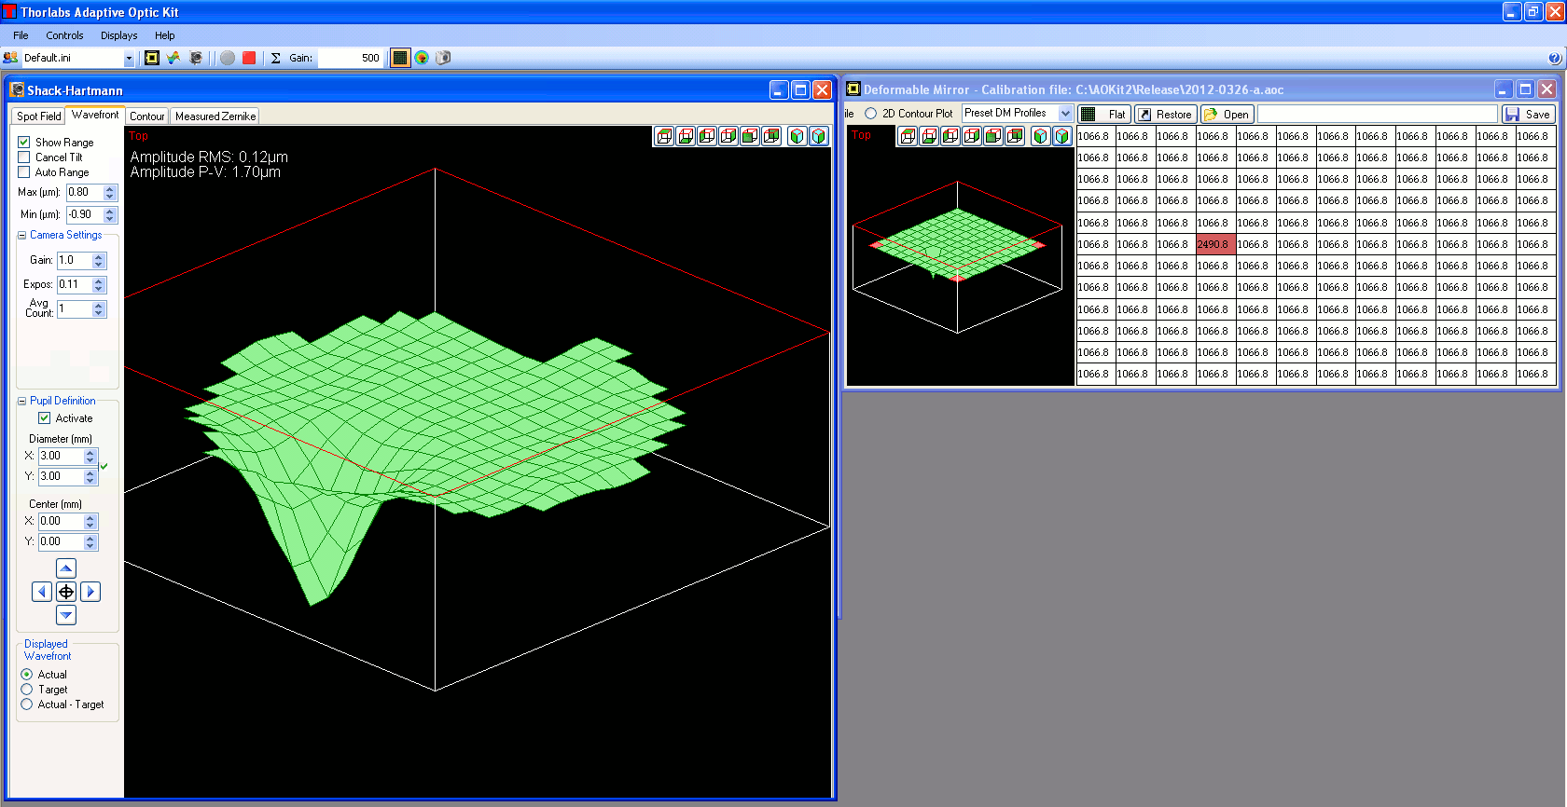The width and height of the screenshot is (1567, 807).
Task: Switch to the Measured Zernike tab
Action: pyautogui.click(x=215, y=116)
